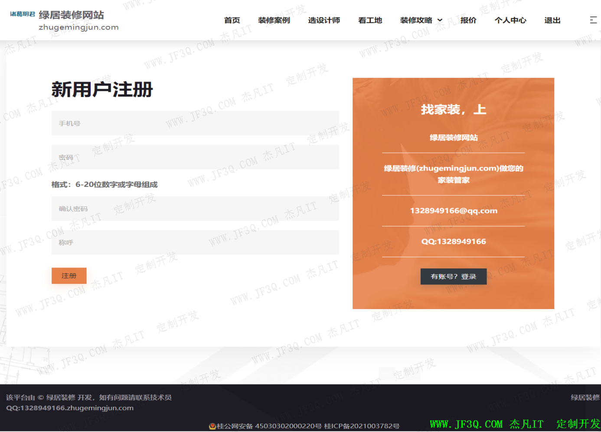The image size is (601, 432).
Task: Click the 绿居装修 footer link at right
Action: click(x=585, y=397)
